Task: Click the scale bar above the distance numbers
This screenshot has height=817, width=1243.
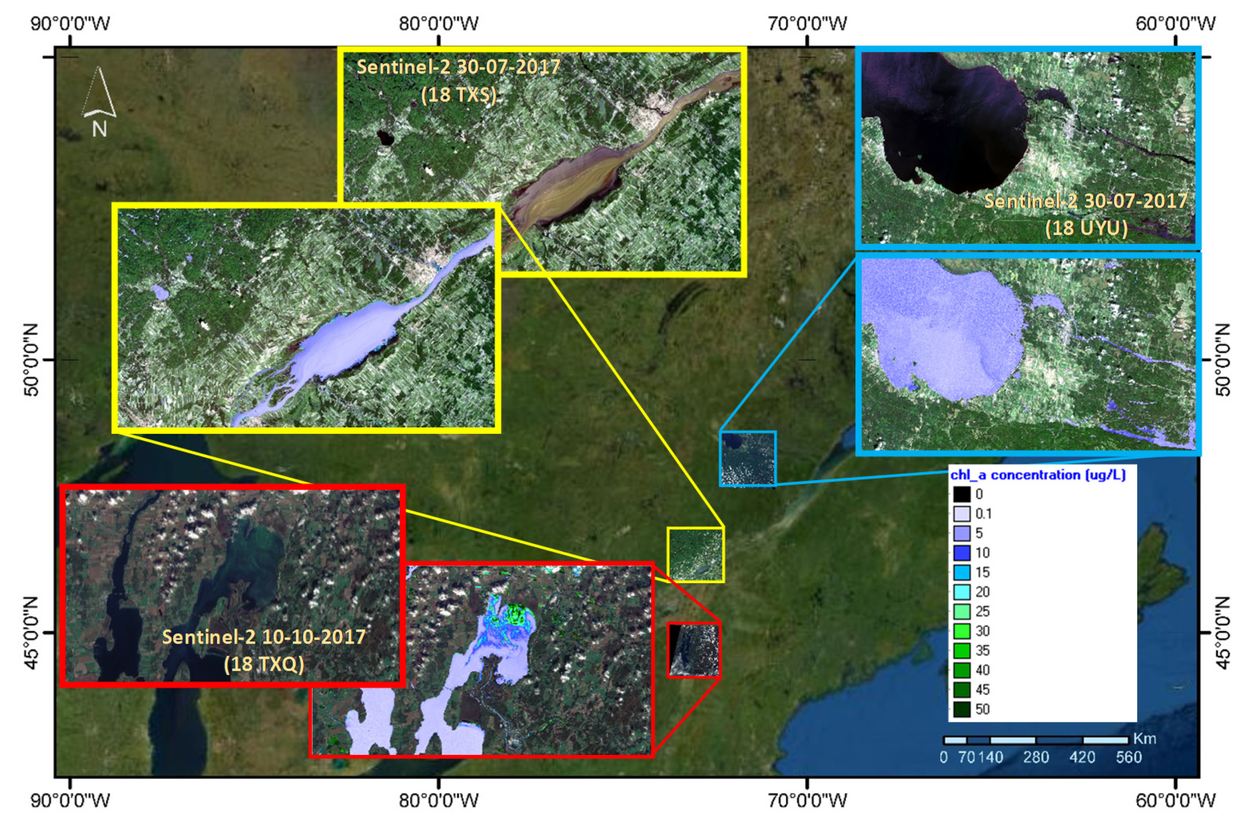Action: (x=1036, y=740)
